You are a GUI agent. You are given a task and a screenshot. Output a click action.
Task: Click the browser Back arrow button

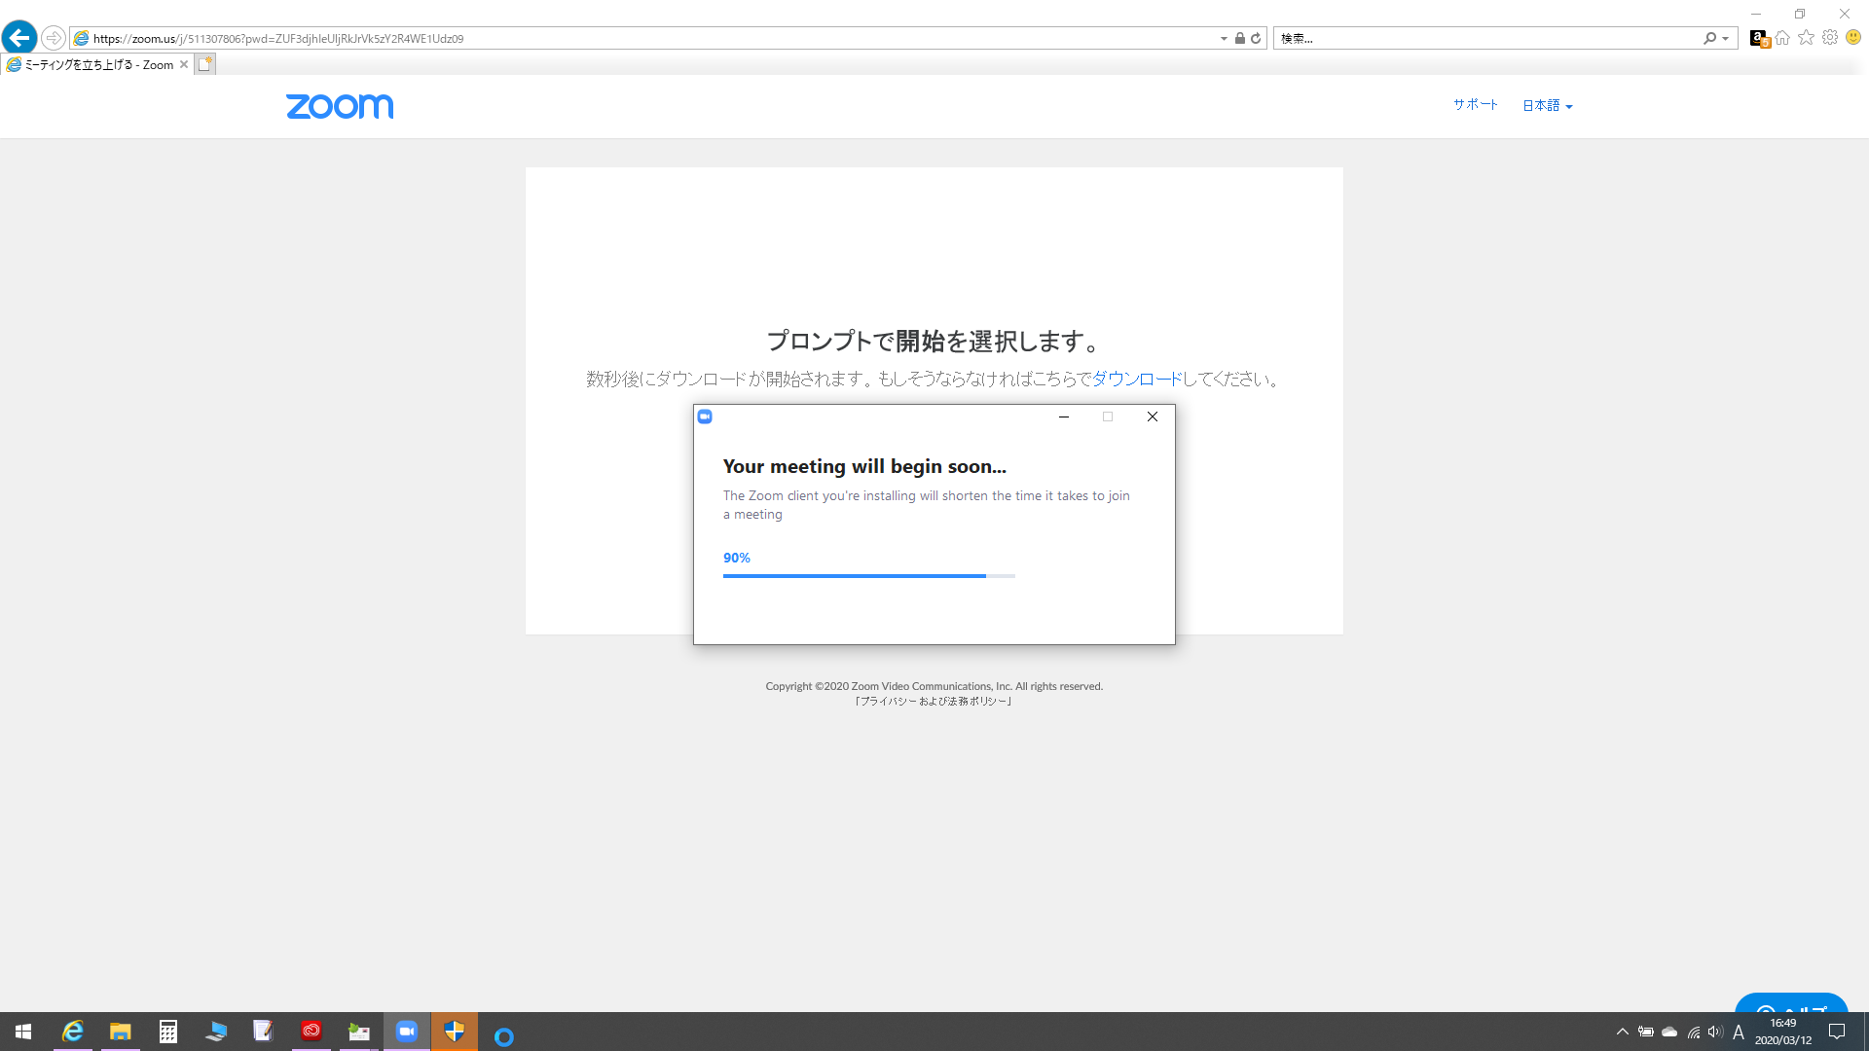[19, 38]
